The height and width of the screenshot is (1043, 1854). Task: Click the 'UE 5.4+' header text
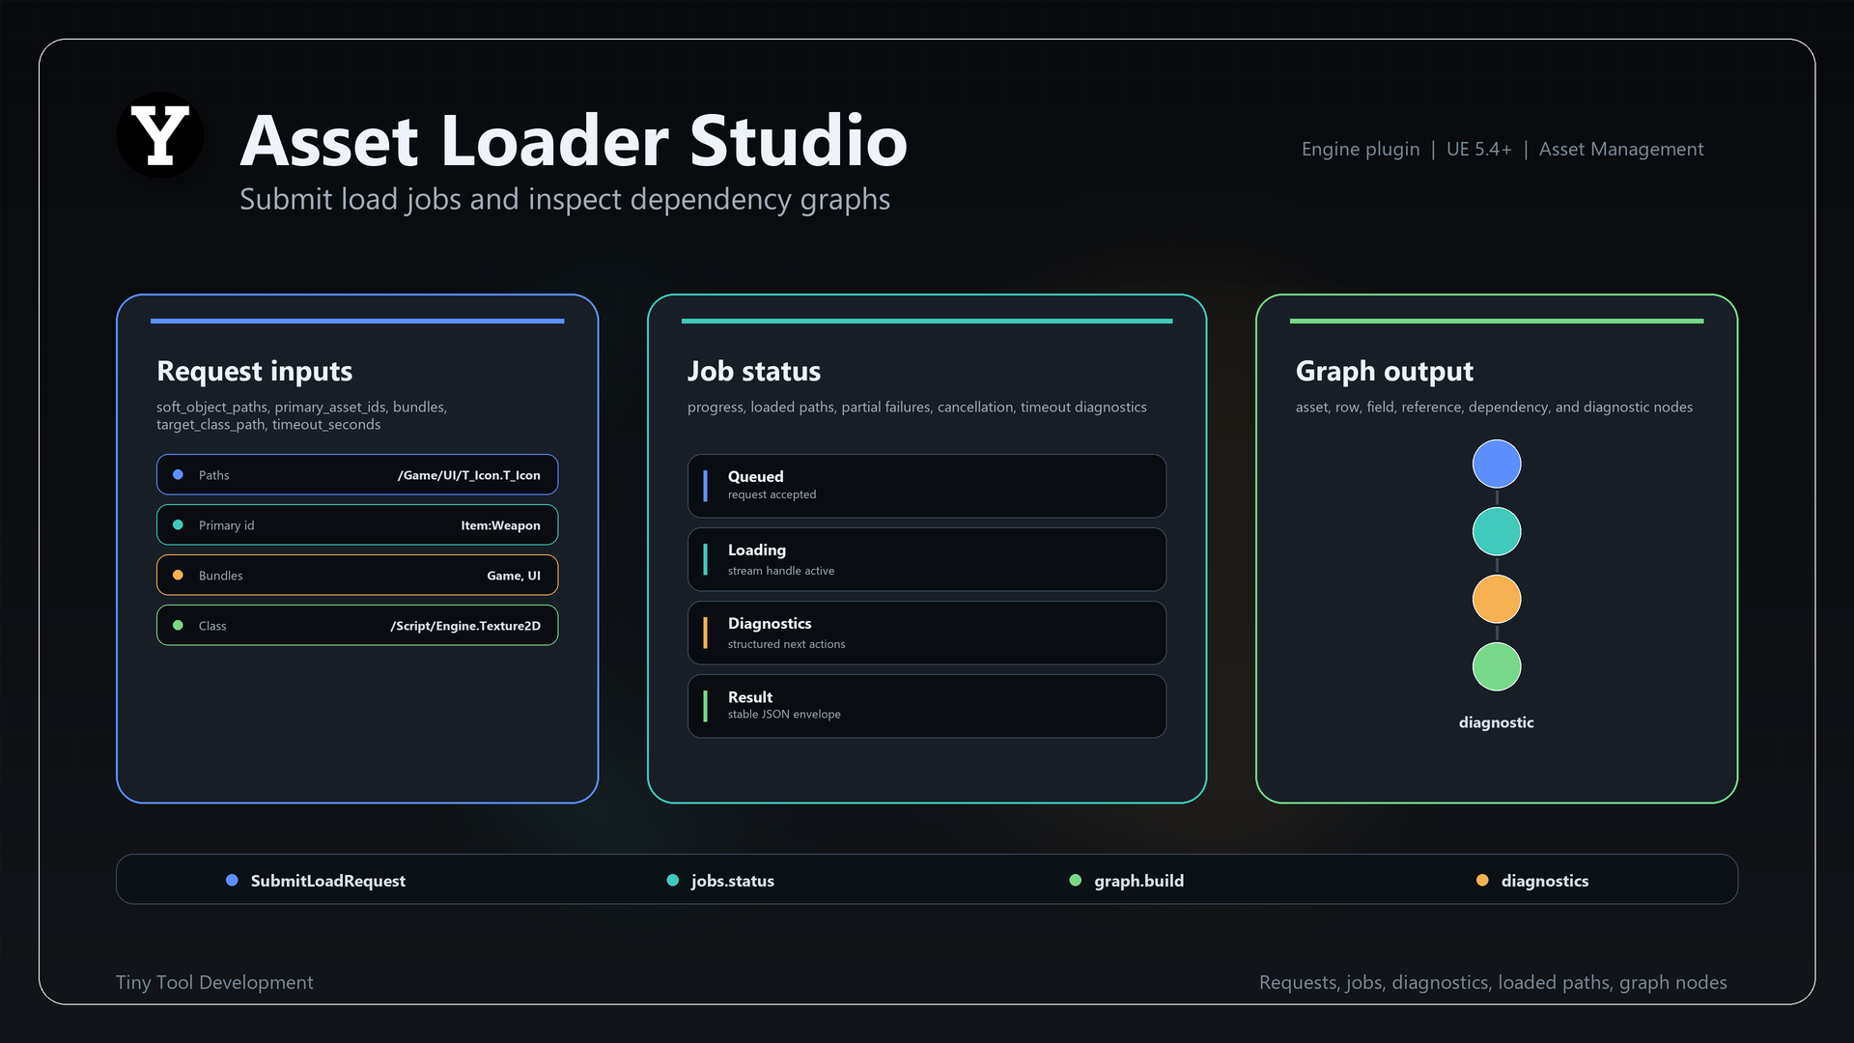[1479, 150]
